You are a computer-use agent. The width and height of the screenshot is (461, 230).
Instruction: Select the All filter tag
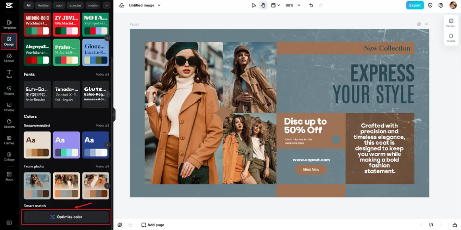tap(28, 5)
